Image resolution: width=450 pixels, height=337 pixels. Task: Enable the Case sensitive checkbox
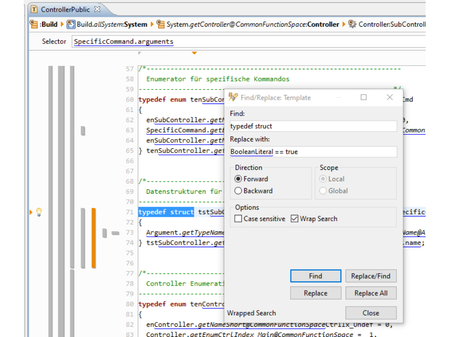click(239, 219)
